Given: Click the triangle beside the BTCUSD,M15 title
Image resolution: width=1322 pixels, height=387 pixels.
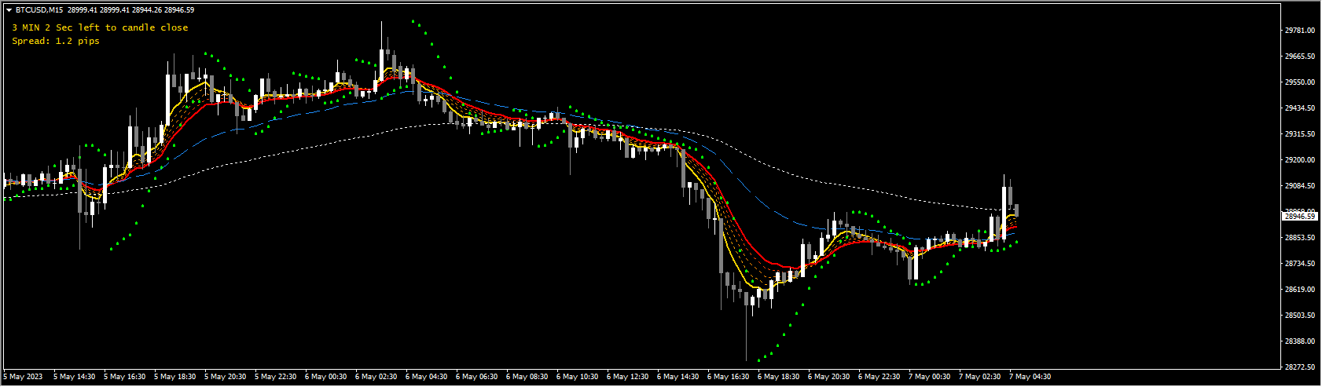Looking at the screenshot, I should coord(9,10).
